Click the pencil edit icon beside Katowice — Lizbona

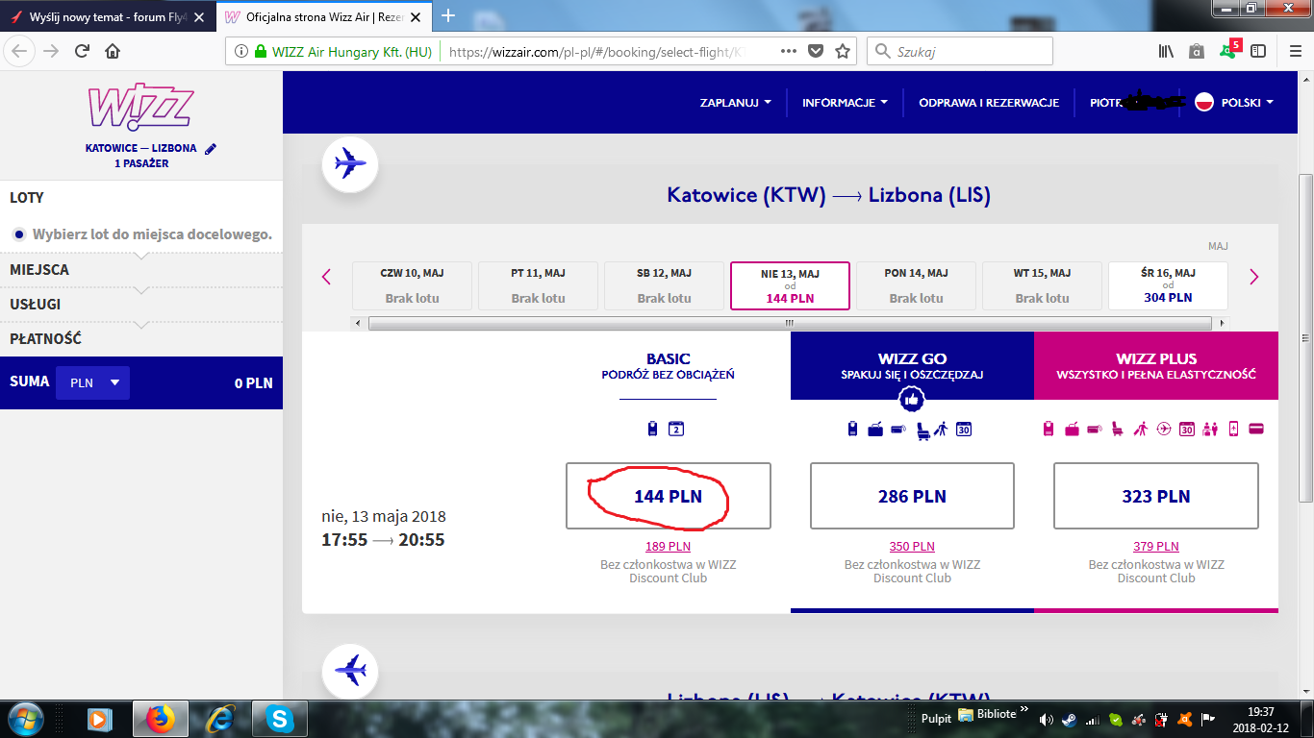(211, 149)
